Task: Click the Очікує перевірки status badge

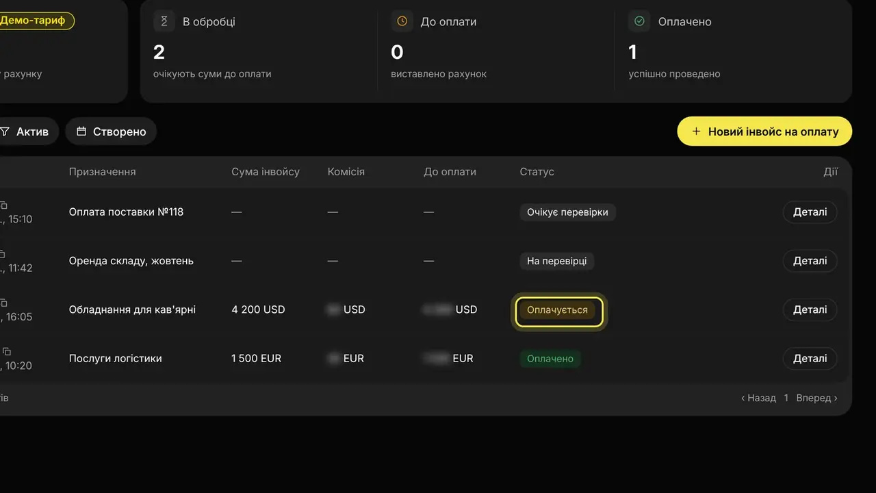Action: click(x=567, y=212)
